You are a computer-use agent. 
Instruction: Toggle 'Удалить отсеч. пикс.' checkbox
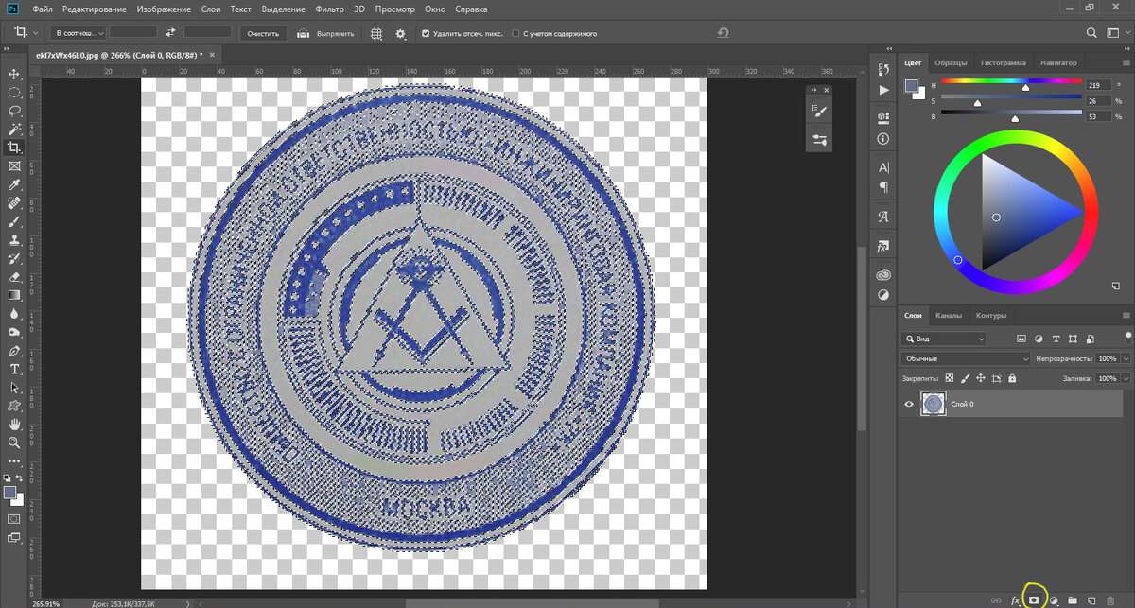tap(427, 33)
